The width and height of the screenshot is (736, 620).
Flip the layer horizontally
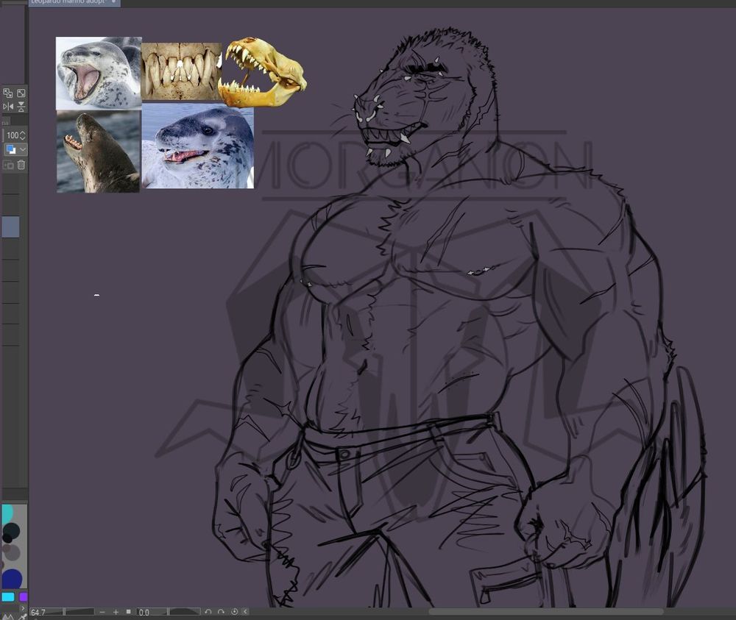(x=7, y=107)
